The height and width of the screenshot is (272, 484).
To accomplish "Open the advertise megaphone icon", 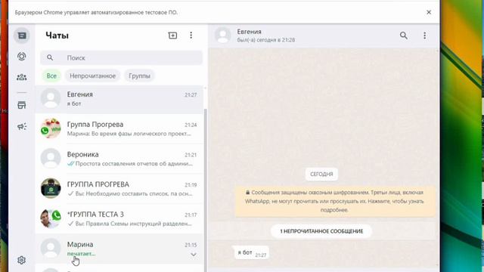I will [22, 126].
